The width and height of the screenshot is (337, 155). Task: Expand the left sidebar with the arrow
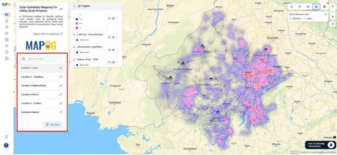pyautogui.click(x=14, y=5)
